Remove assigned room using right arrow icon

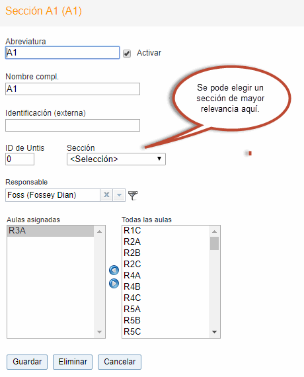click(114, 283)
